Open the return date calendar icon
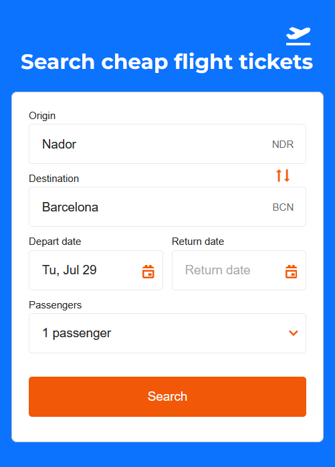Image resolution: width=335 pixels, height=467 pixels. [291, 272]
